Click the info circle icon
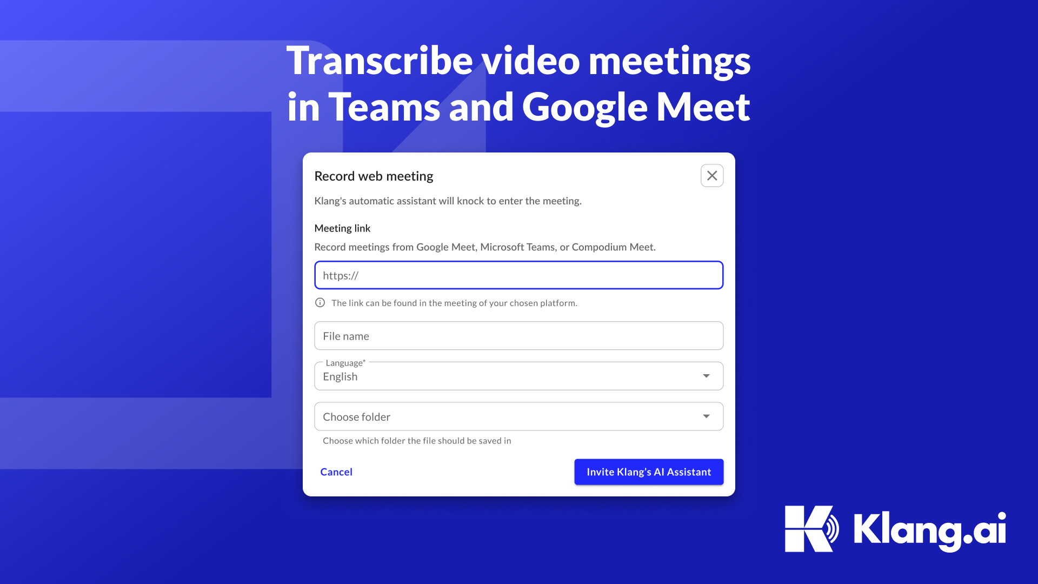1038x584 pixels. click(320, 303)
